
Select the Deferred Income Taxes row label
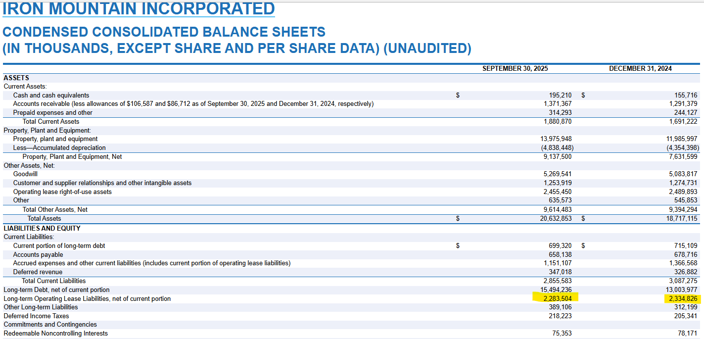tap(36, 316)
